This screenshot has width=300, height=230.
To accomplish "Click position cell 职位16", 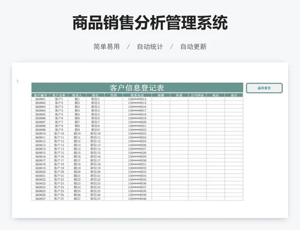I will (95, 157).
